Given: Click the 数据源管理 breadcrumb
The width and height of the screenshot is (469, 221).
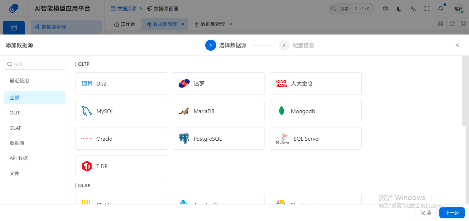Looking at the screenshot, I should (x=162, y=9).
